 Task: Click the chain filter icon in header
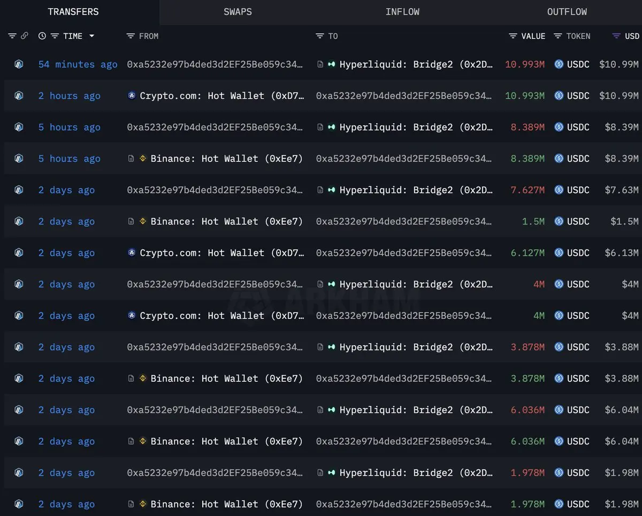click(12, 36)
